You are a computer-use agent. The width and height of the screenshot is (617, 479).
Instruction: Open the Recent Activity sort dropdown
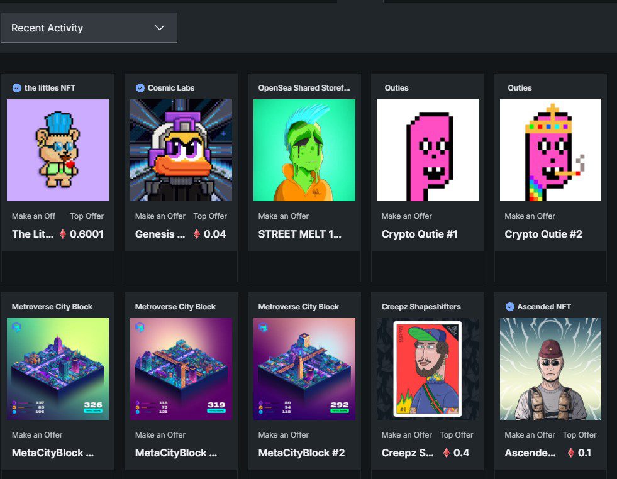pyautogui.click(x=89, y=28)
